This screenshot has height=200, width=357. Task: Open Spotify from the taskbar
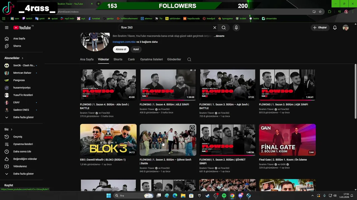[x=224, y=196]
